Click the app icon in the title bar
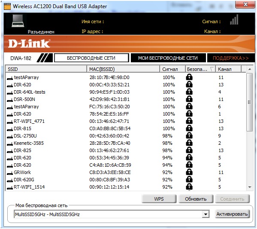The height and width of the screenshot is (229, 257). tap(7, 6)
